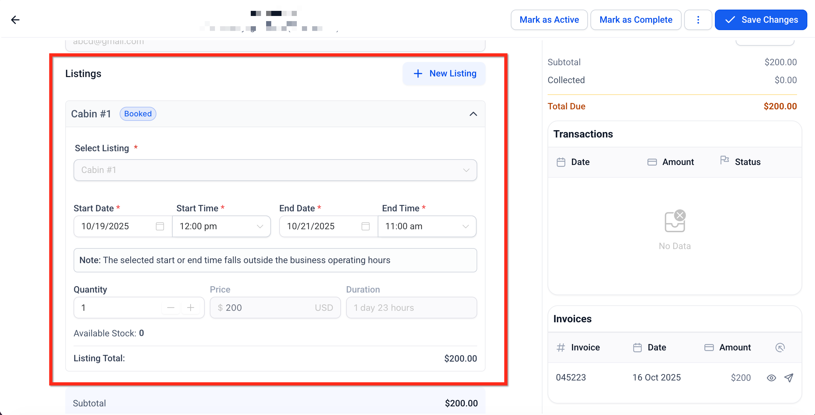815x415 pixels.
Task: Click Mark as Active button
Action: [x=549, y=20]
